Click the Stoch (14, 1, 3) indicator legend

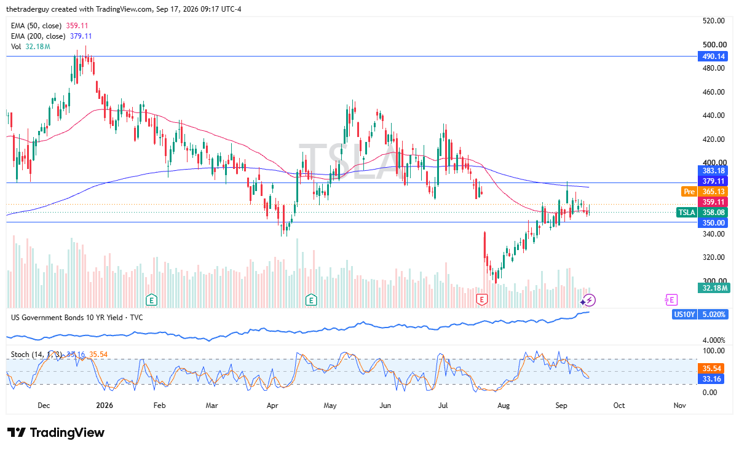pyautogui.click(x=59, y=355)
